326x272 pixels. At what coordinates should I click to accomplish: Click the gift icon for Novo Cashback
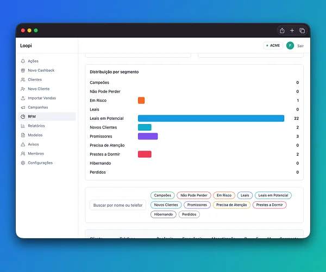click(x=23, y=70)
